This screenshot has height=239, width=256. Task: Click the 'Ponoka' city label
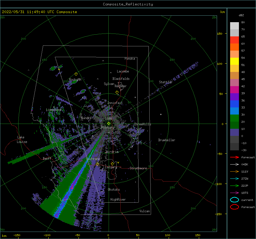(x=130, y=59)
